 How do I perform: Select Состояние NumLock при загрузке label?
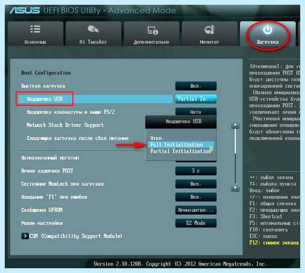tap(63, 184)
